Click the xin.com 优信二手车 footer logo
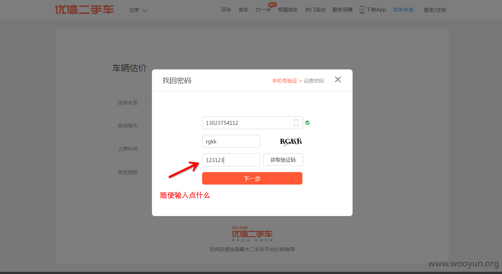Viewport: 502px width, 274px height. [x=252, y=233]
